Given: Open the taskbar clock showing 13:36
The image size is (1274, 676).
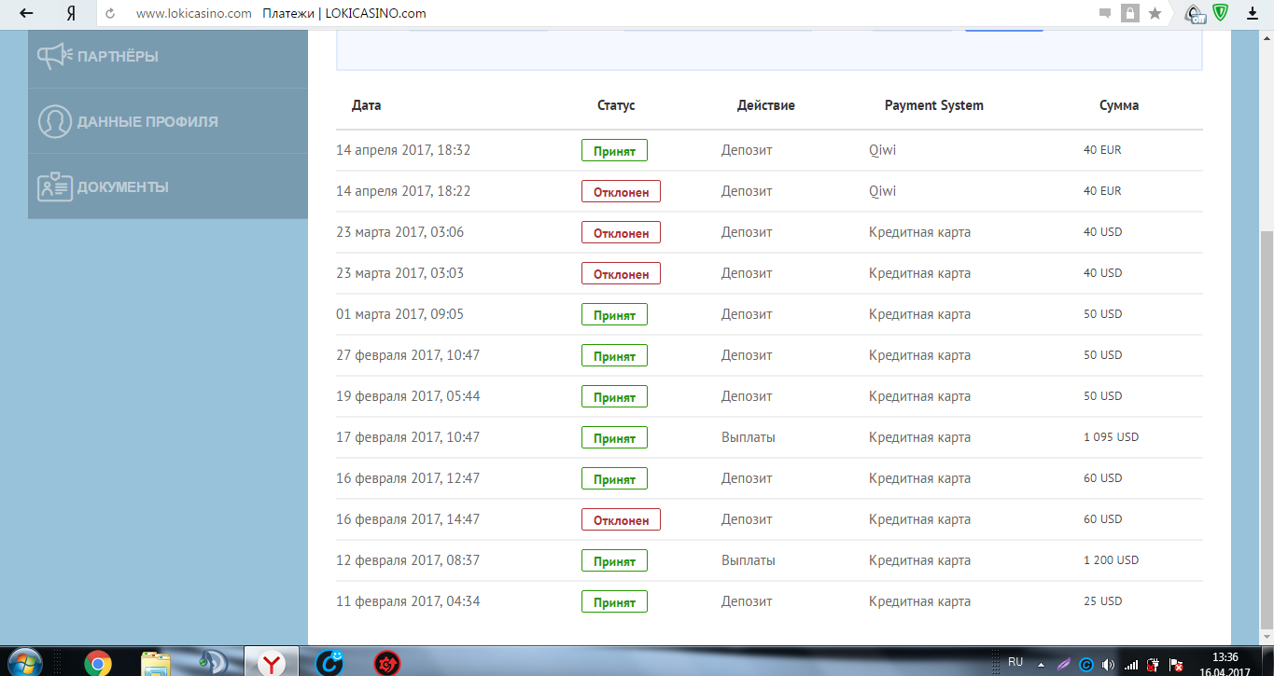Looking at the screenshot, I should 1225,663.
